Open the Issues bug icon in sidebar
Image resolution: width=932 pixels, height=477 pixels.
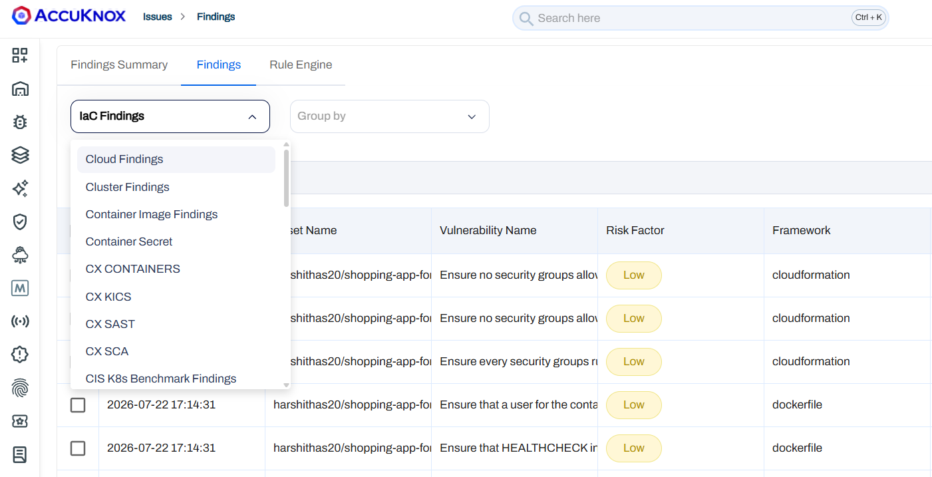pos(20,122)
